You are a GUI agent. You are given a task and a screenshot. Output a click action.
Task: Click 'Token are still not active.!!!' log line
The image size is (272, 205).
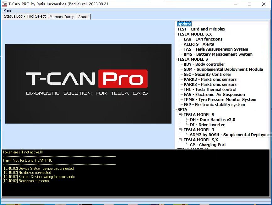[x=23, y=152]
